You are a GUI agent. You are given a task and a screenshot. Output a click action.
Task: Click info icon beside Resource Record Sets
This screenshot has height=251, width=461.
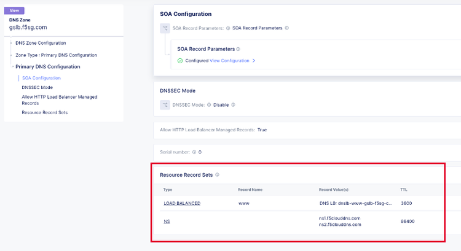point(217,175)
